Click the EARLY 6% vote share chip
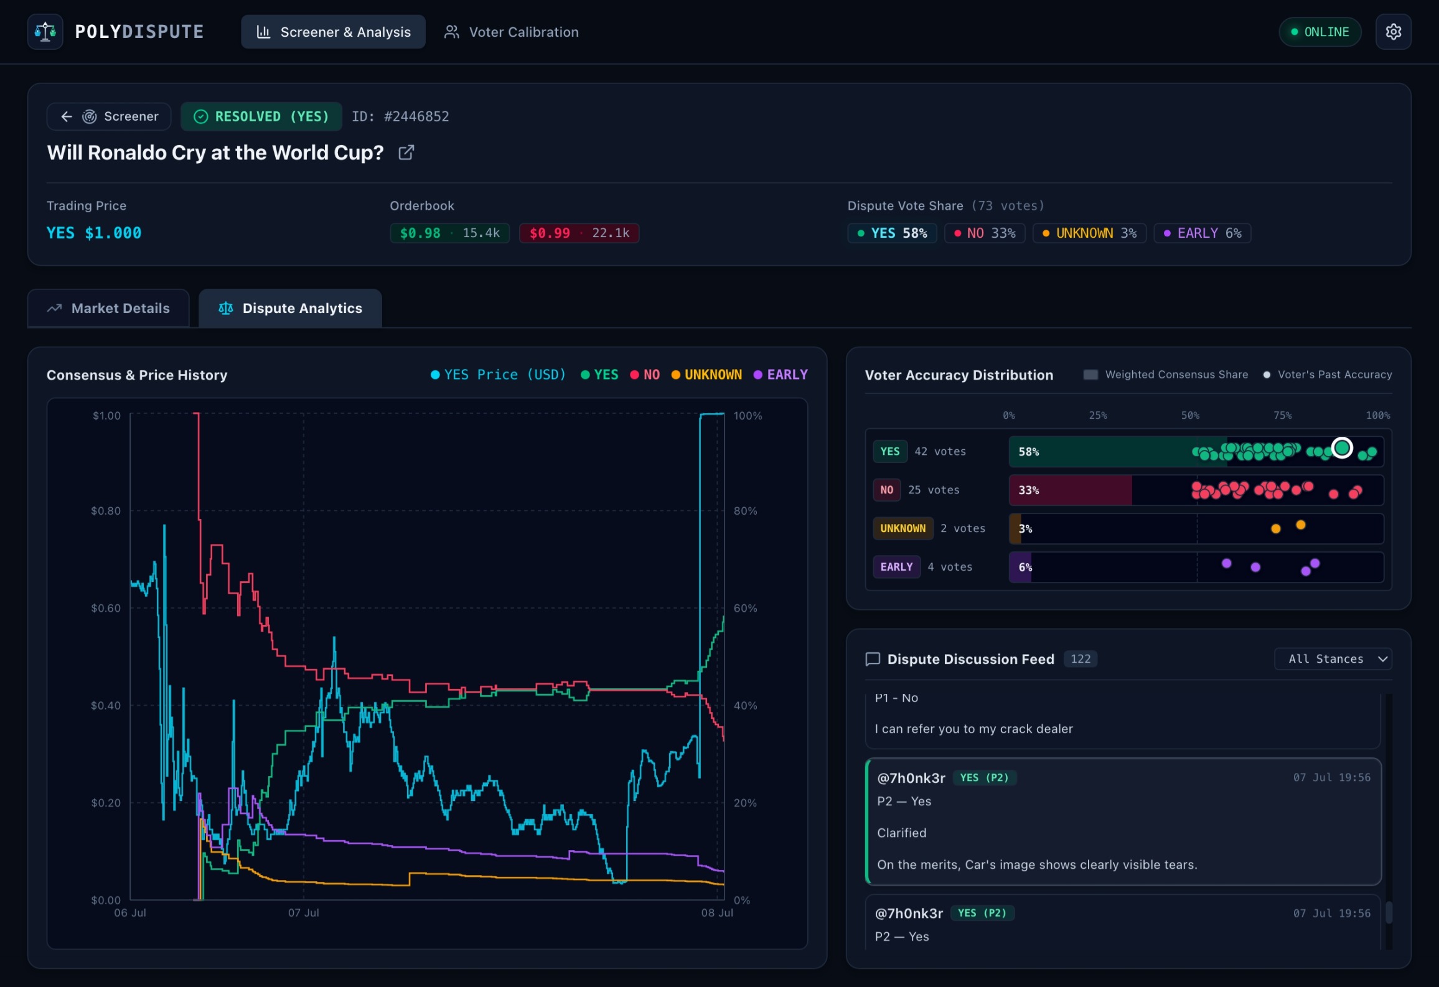The height and width of the screenshot is (987, 1439). [1202, 233]
